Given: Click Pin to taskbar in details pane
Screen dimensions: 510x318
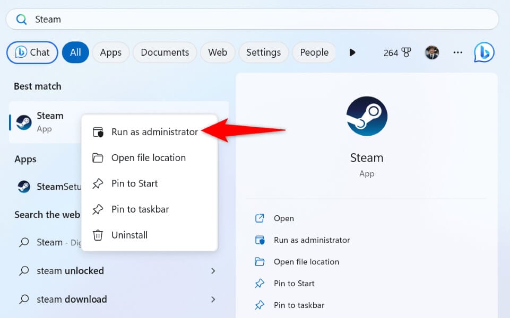Looking at the screenshot, I should click(299, 305).
